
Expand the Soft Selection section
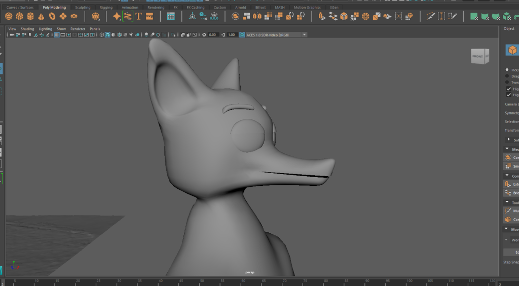509,140
